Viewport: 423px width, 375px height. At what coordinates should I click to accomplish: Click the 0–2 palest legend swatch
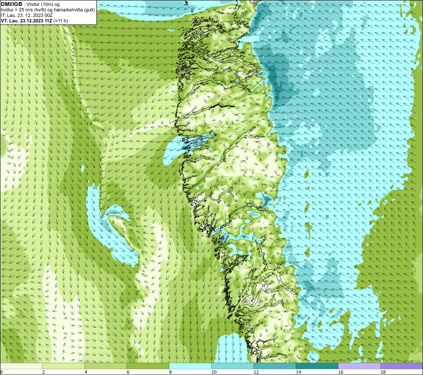pos(21,366)
